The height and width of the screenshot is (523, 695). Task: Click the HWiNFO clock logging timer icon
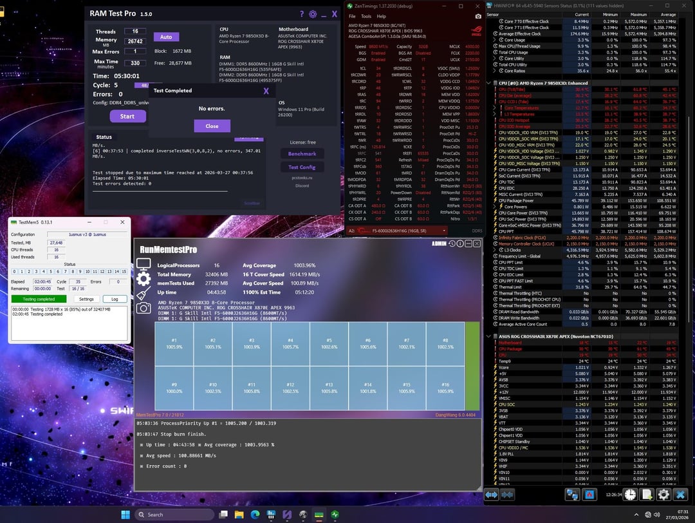point(630,494)
